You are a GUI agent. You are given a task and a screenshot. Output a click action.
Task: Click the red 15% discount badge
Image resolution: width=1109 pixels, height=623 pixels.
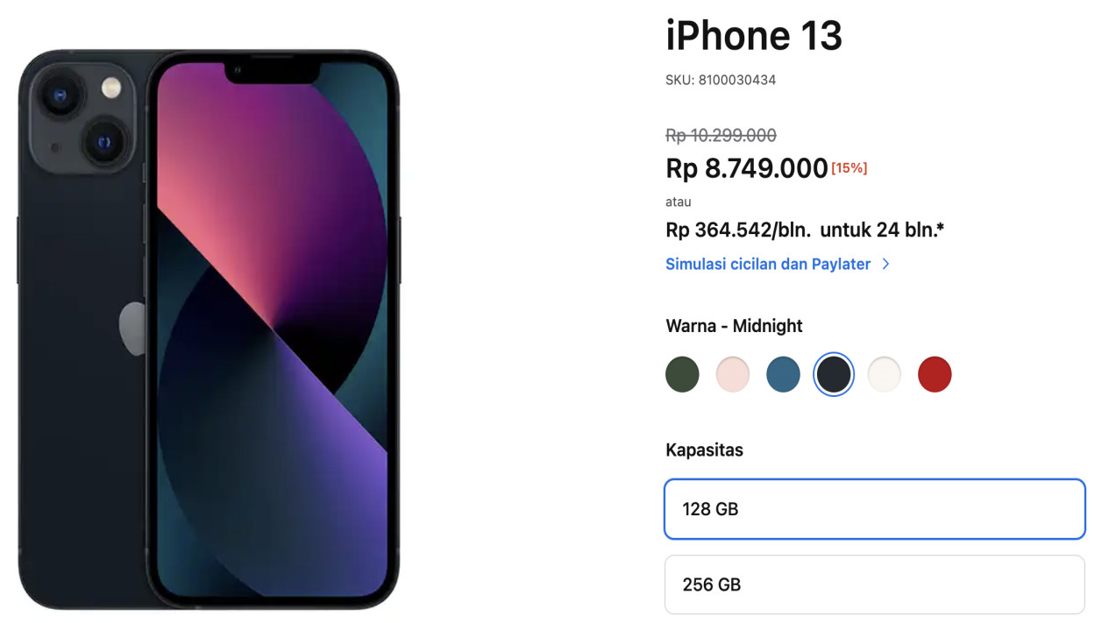850,167
